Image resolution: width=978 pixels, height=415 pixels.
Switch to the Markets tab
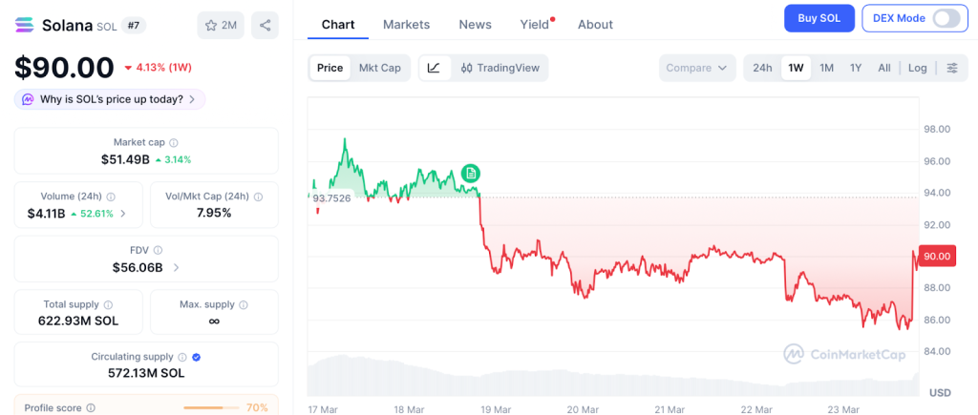click(x=406, y=24)
